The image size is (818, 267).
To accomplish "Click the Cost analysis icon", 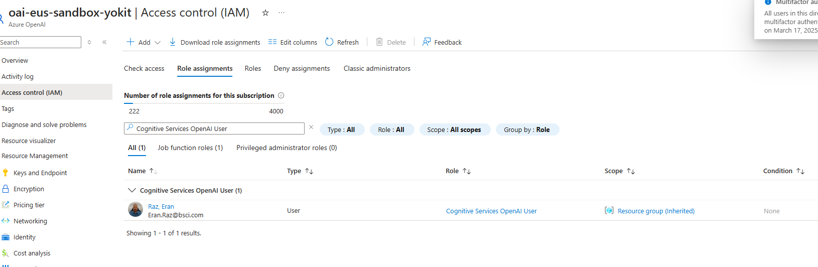I will pos(6,253).
